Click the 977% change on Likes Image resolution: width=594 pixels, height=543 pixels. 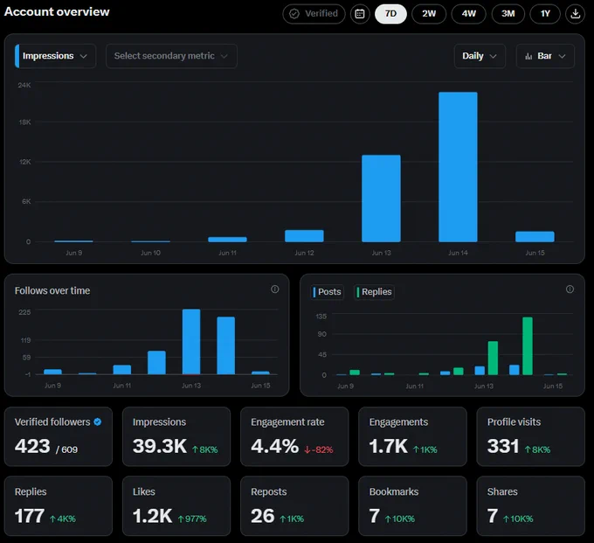tap(192, 519)
